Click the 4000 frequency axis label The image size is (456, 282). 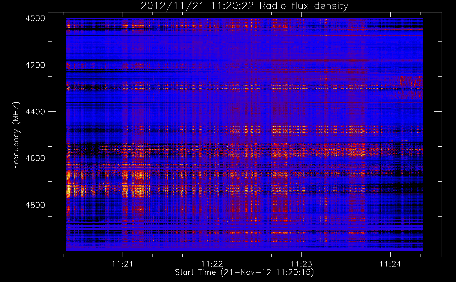click(35, 18)
